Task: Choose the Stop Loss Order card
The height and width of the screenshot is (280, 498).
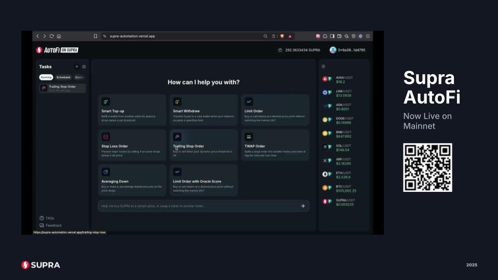Action: coord(132,145)
